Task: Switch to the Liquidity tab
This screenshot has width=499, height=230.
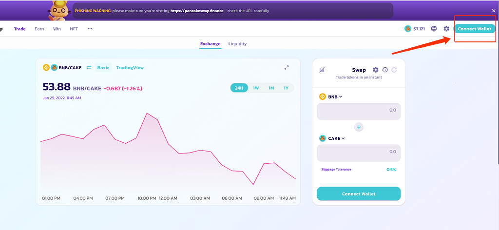Action: point(237,44)
